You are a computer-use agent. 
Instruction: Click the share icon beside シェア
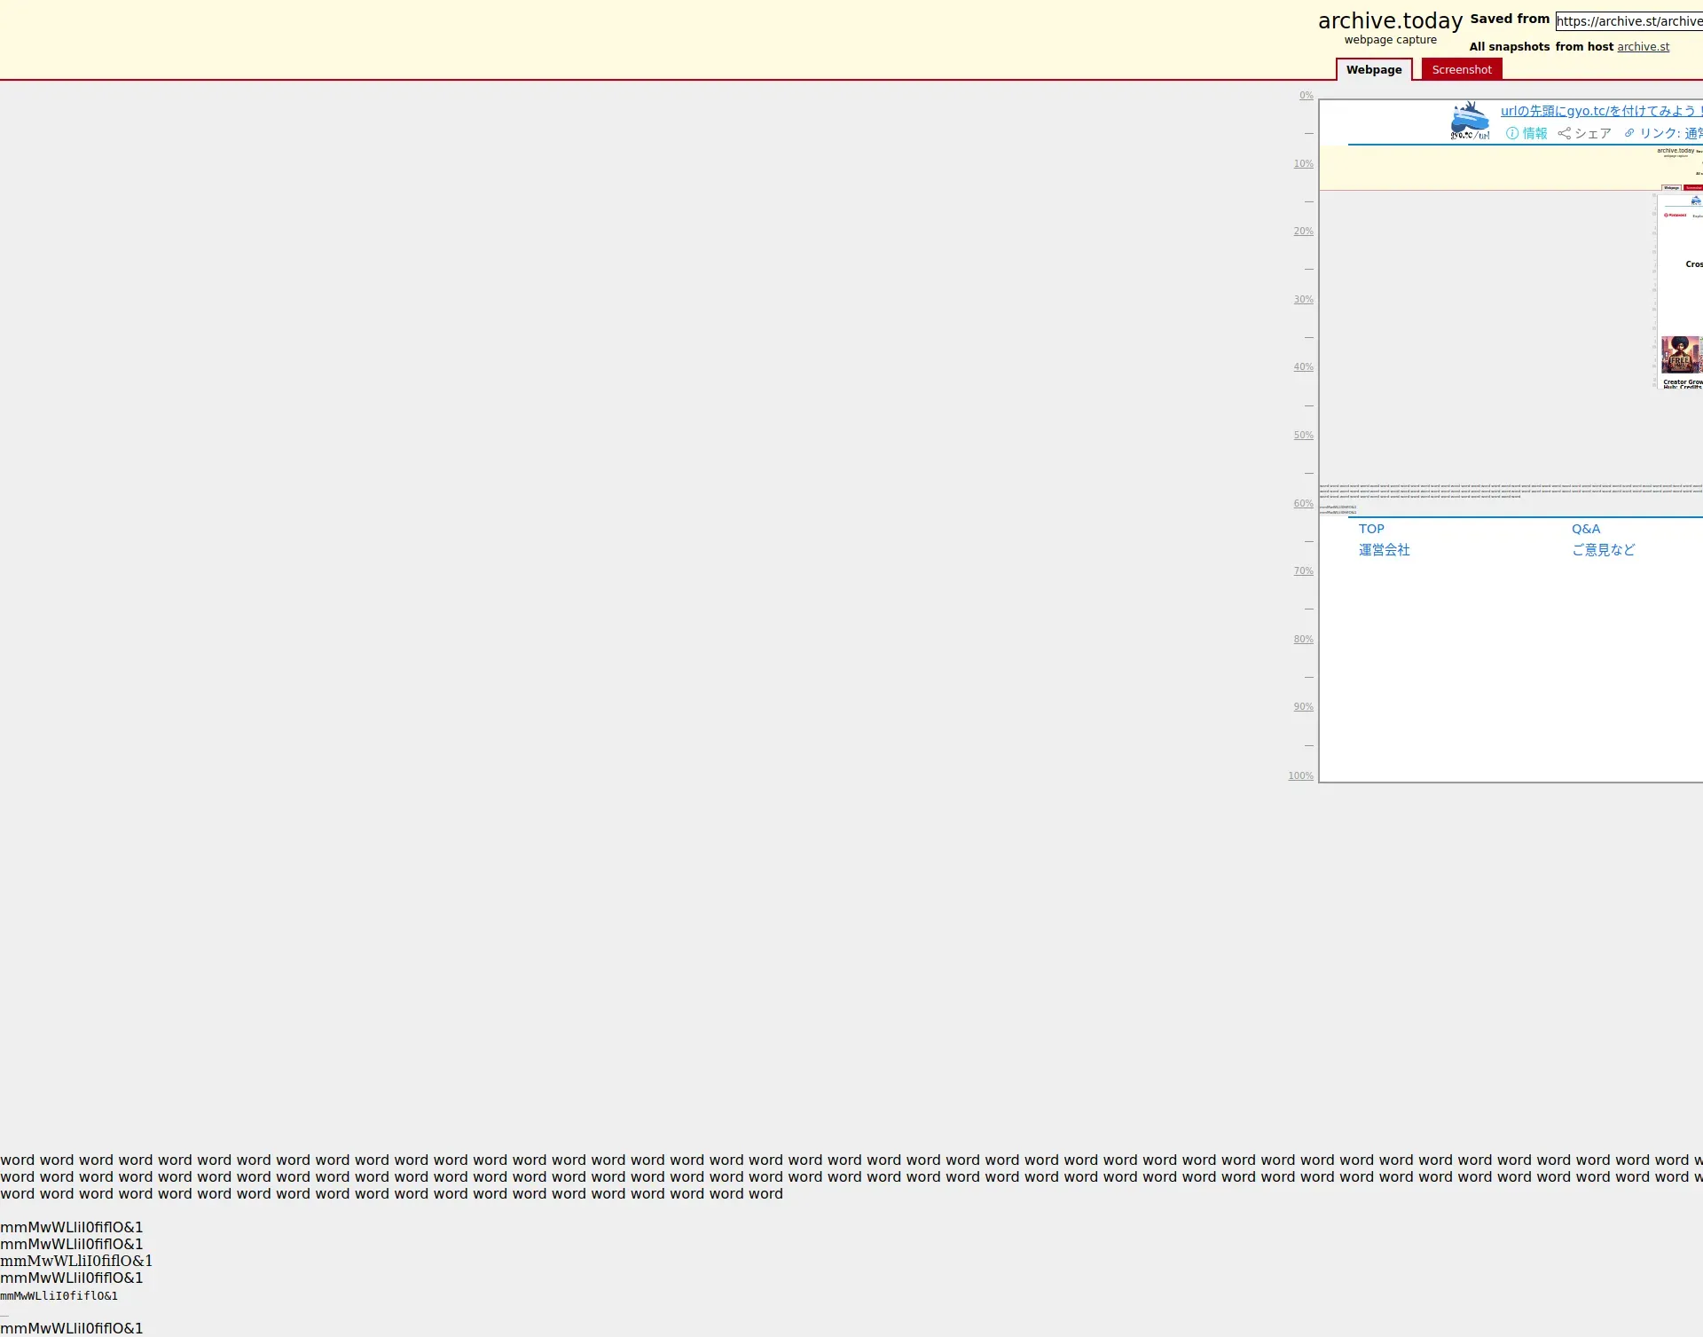[1565, 133]
